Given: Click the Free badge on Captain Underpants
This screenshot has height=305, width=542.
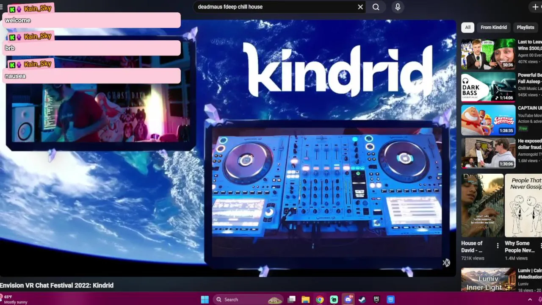Looking at the screenshot, I should (523, 128).
